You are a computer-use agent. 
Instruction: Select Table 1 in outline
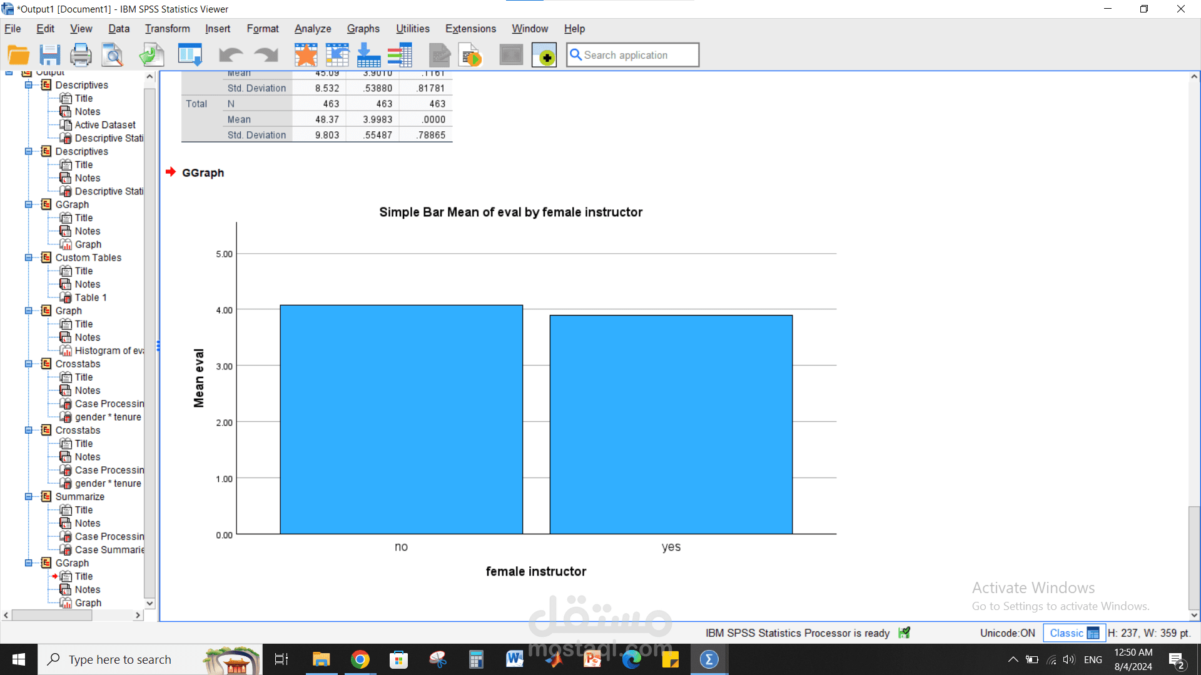point(91,297)
